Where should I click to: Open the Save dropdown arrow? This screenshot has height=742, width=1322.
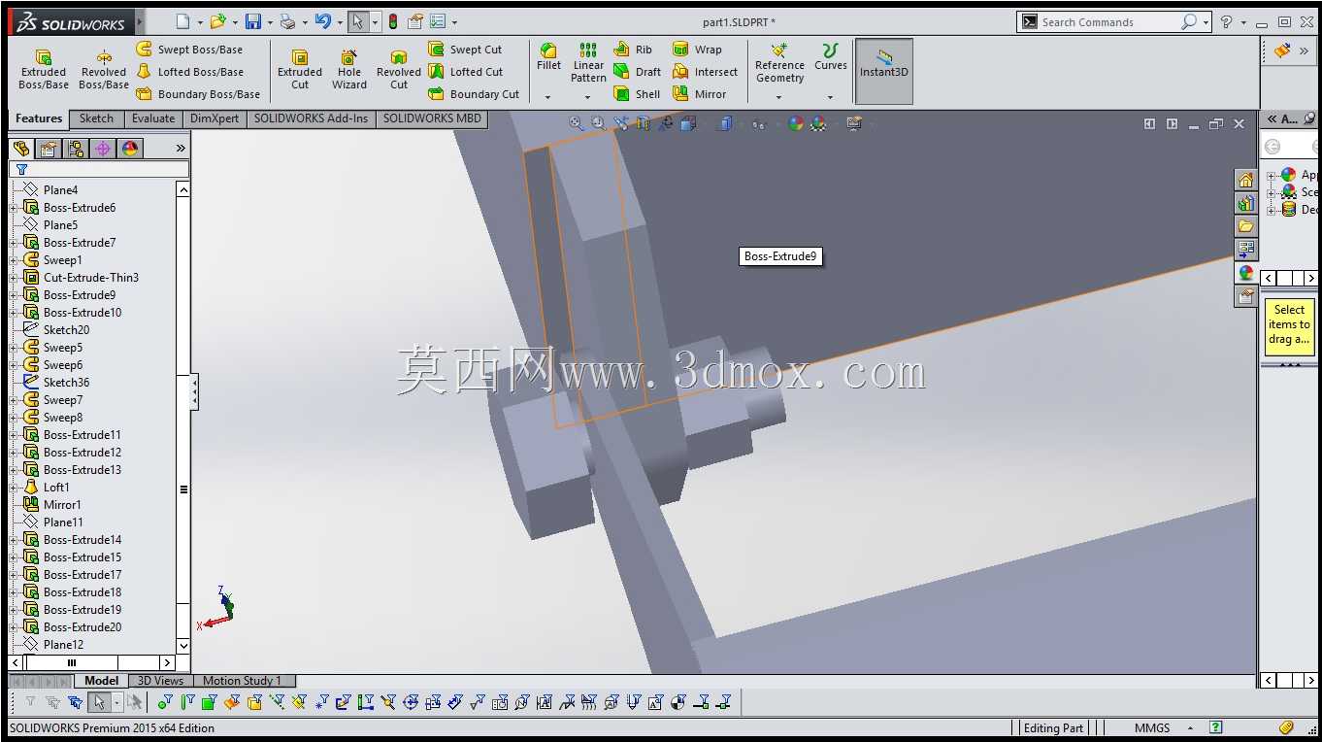pos(270,21)
